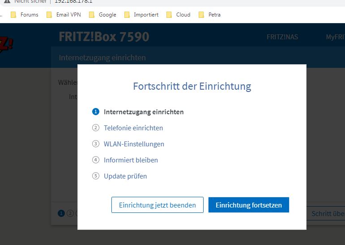345x245 pixels.
Task: Open the Informiert bleiben step
Action: [x=131, y=160]
